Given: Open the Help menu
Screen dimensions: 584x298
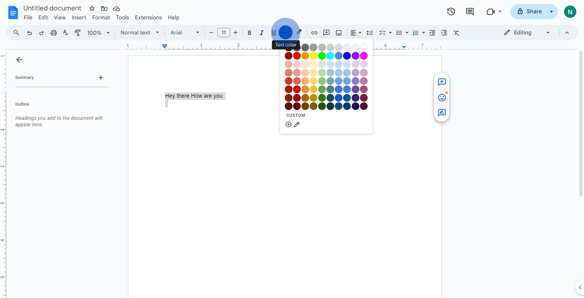Looking at the screenshot, I should [173, 18].
